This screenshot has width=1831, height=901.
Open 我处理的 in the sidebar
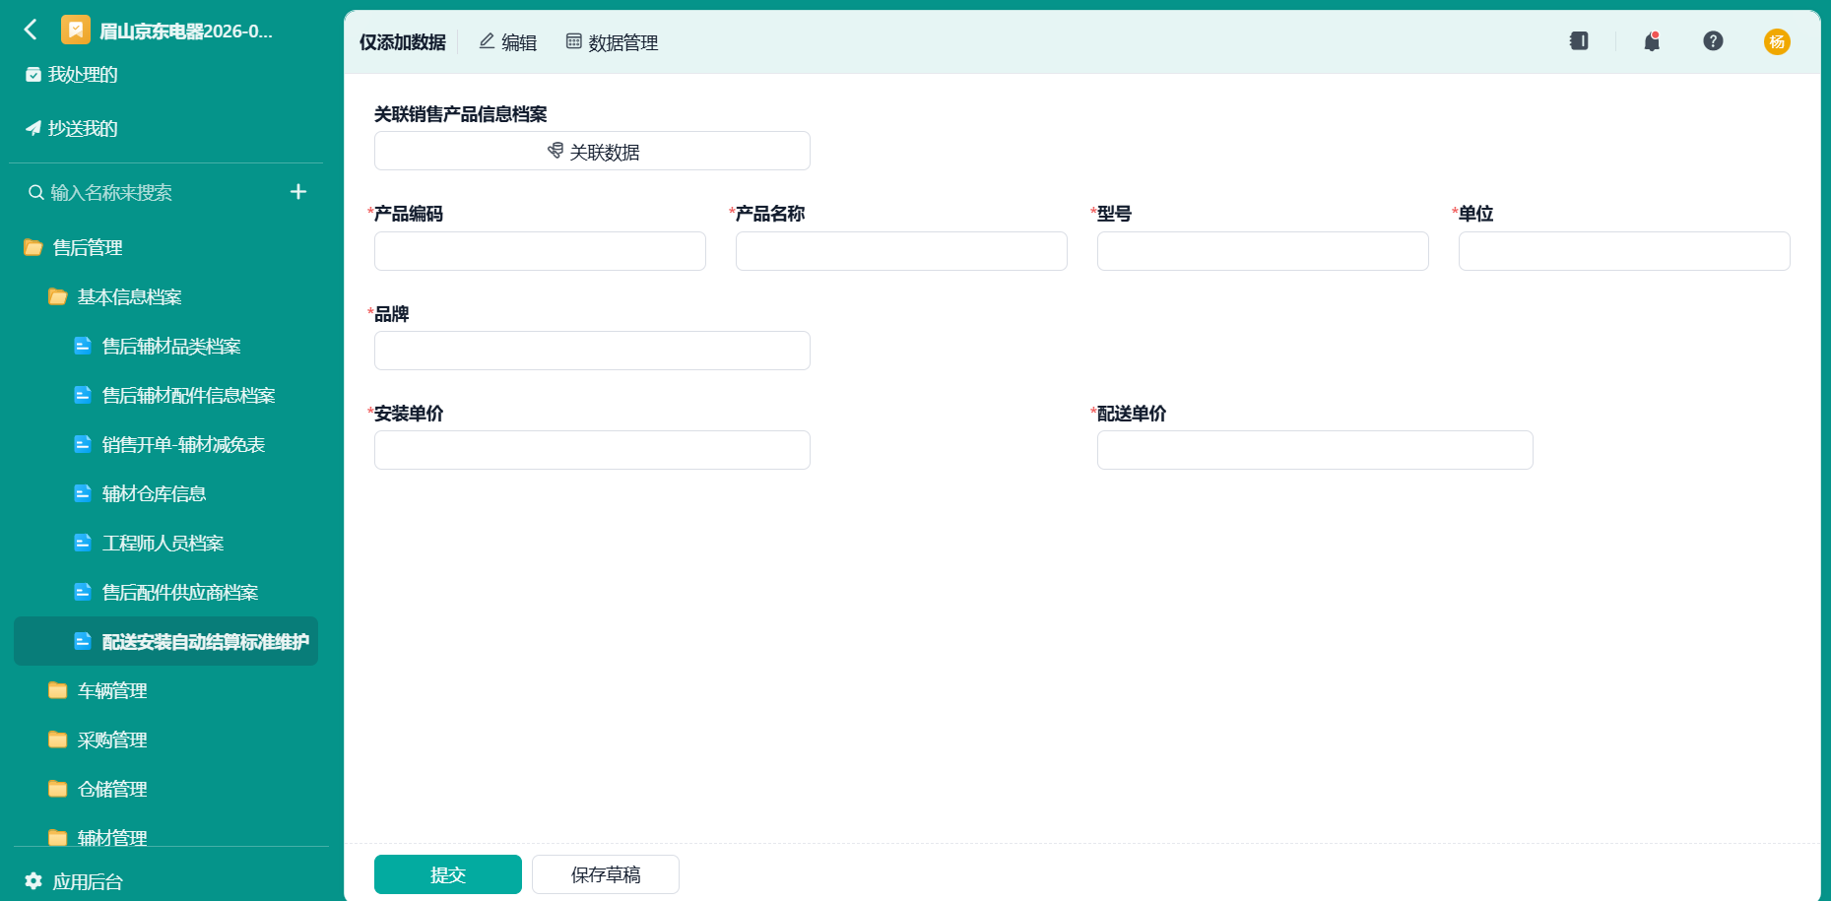(83, 75)
